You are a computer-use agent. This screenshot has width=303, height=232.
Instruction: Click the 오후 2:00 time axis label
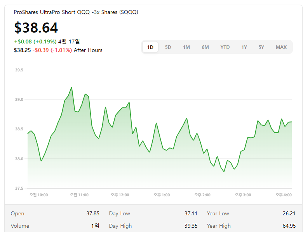point(202,195)
